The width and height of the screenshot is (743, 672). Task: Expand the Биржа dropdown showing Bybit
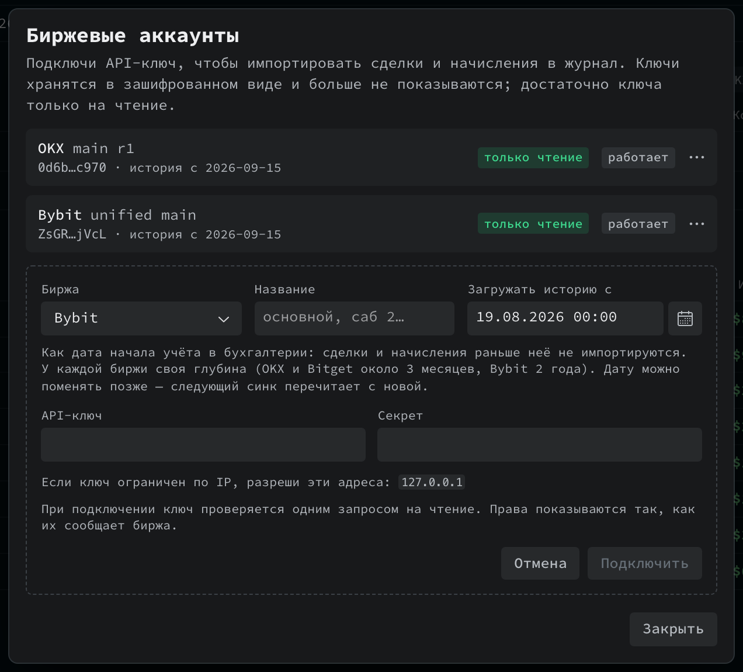(141, 318)
